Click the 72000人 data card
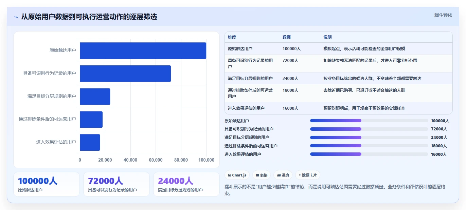Screen dimensions: 466x210 [116, 184]
